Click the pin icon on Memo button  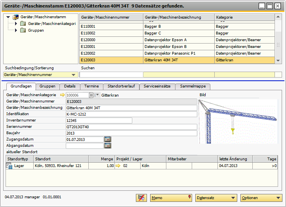point(189,197)
